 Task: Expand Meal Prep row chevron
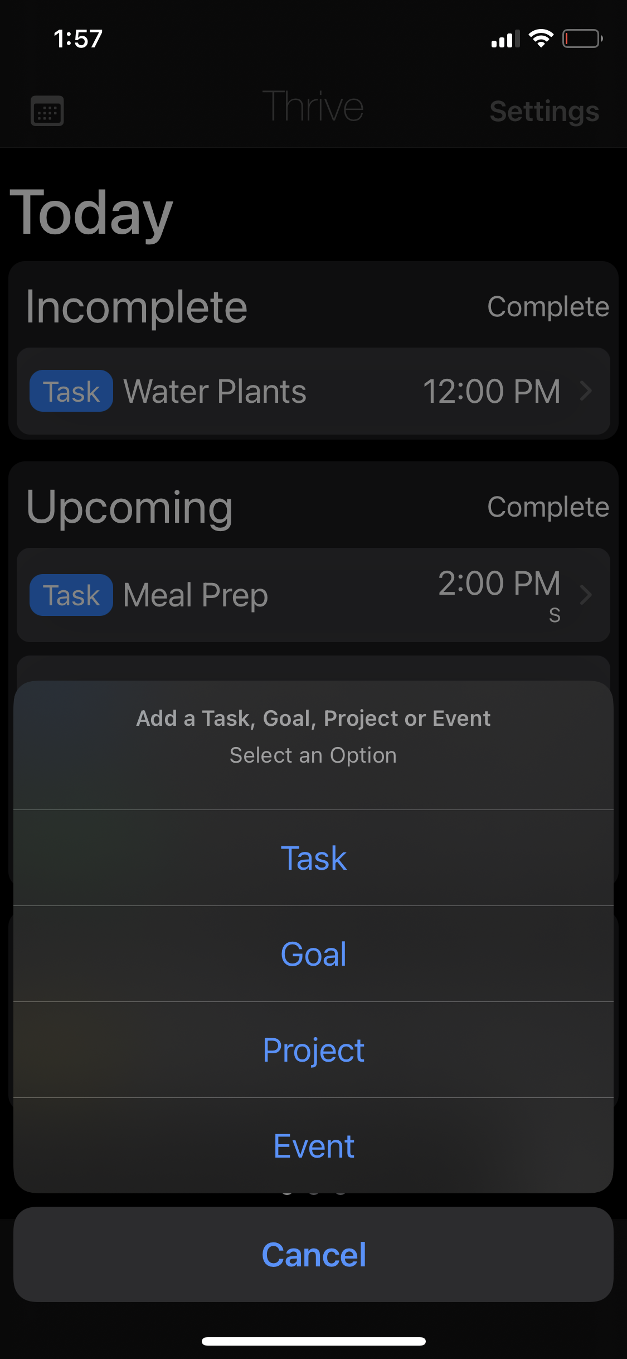pos(586,595)
